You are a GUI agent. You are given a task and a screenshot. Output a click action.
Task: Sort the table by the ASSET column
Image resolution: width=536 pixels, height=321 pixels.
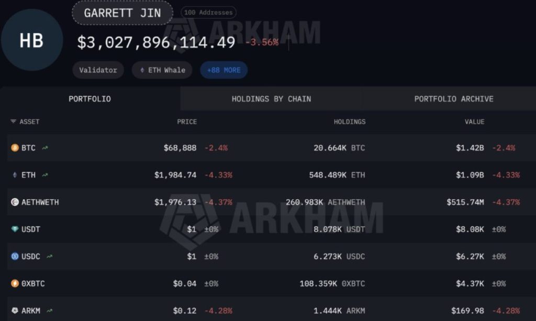(x=25, y=122)
